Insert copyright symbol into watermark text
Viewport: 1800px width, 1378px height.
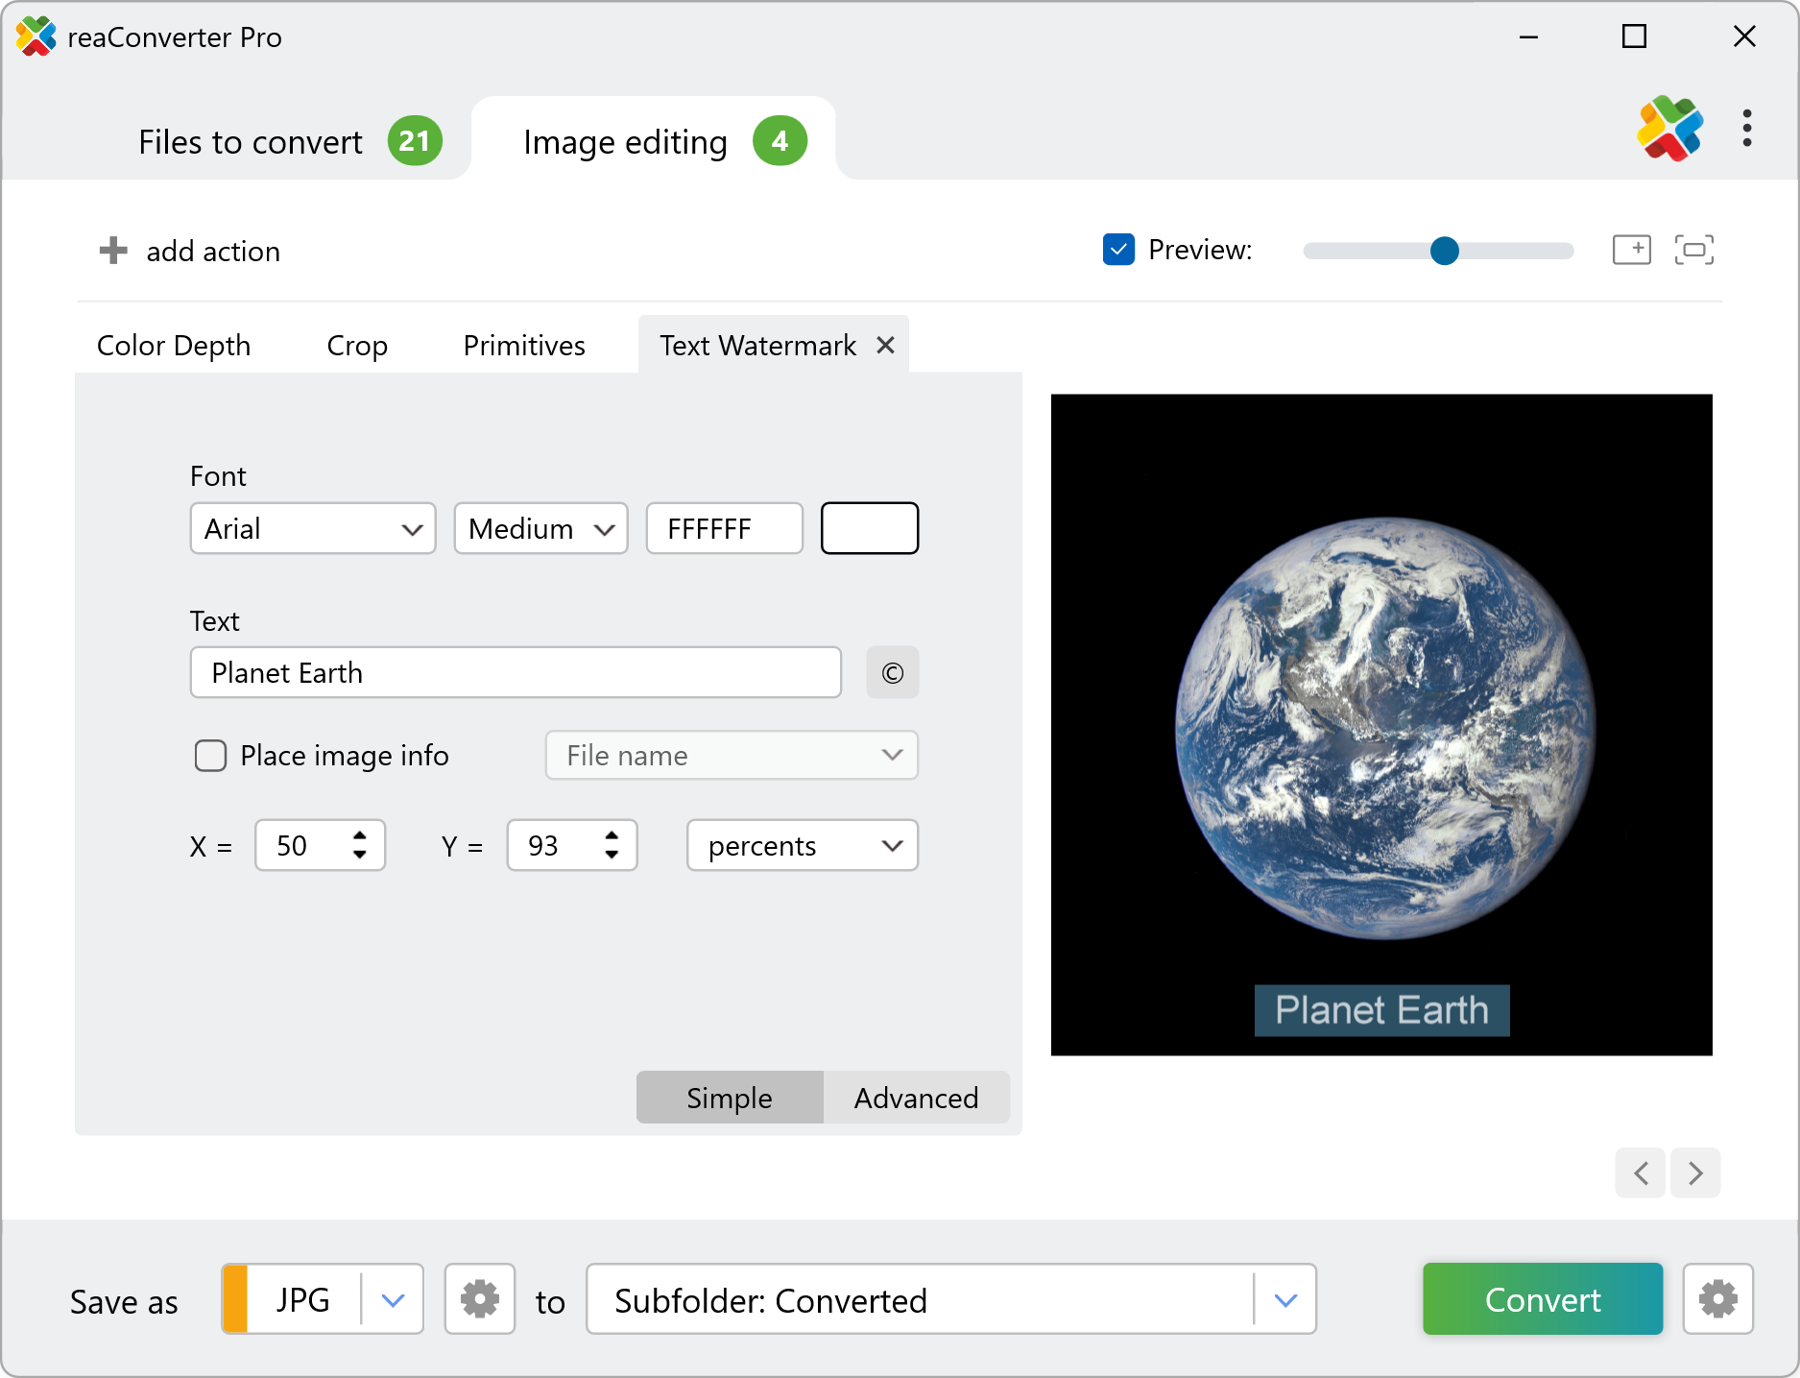(x=892, y=673)
